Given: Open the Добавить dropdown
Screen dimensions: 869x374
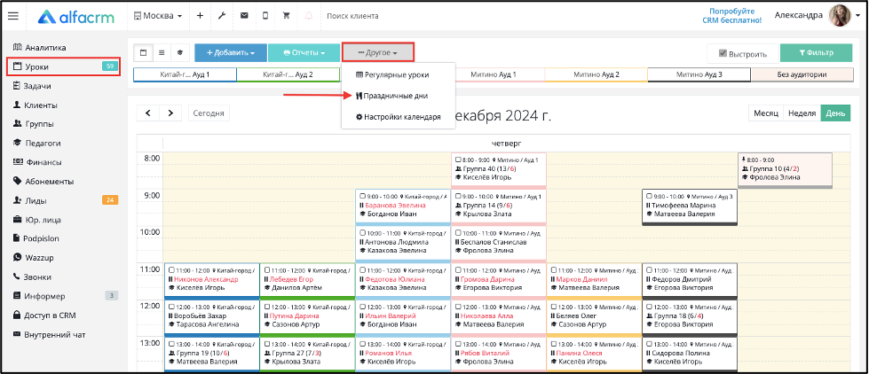Looking at the screenshot, I should point(231,53).
